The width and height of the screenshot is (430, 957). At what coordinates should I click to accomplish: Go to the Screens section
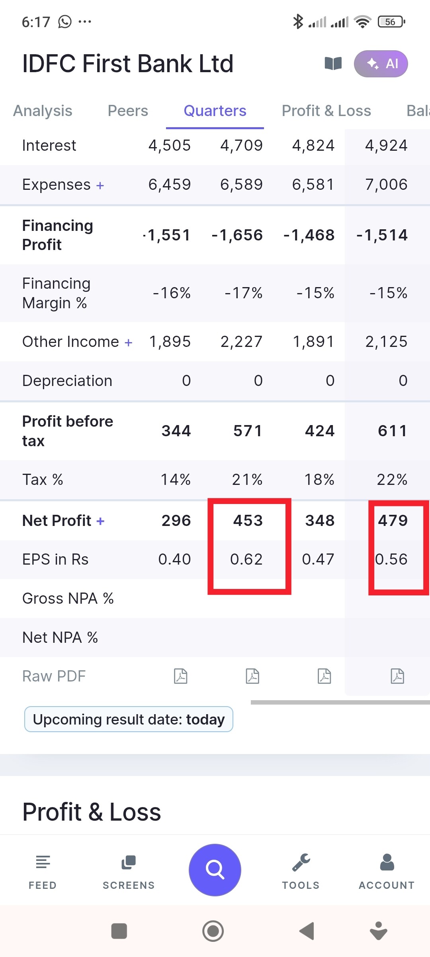129,872
